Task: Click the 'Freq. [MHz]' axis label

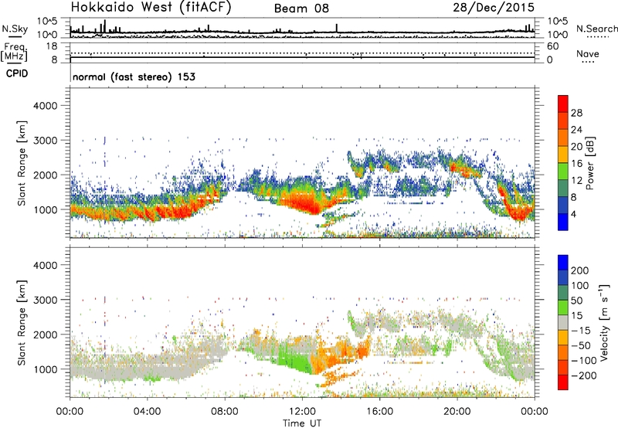Action: [15, 52]
